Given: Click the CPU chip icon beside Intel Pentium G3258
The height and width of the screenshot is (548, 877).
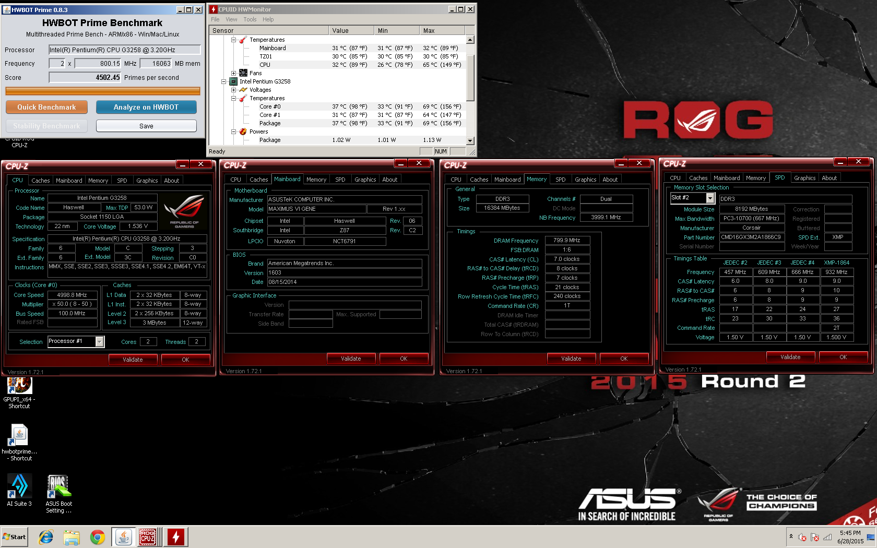Looking at the screenshot, I should point(233,81).
